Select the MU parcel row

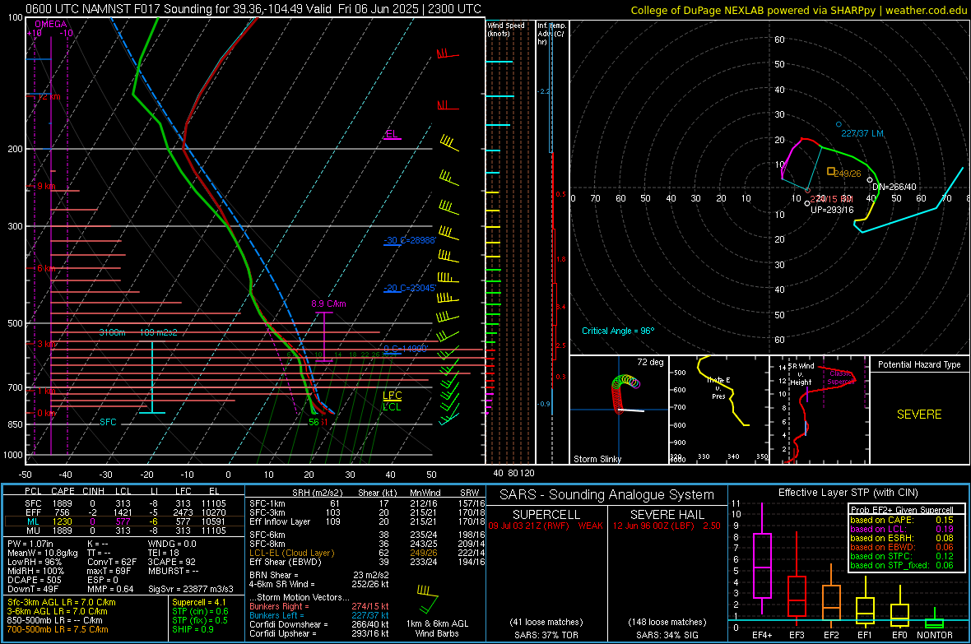124,530
